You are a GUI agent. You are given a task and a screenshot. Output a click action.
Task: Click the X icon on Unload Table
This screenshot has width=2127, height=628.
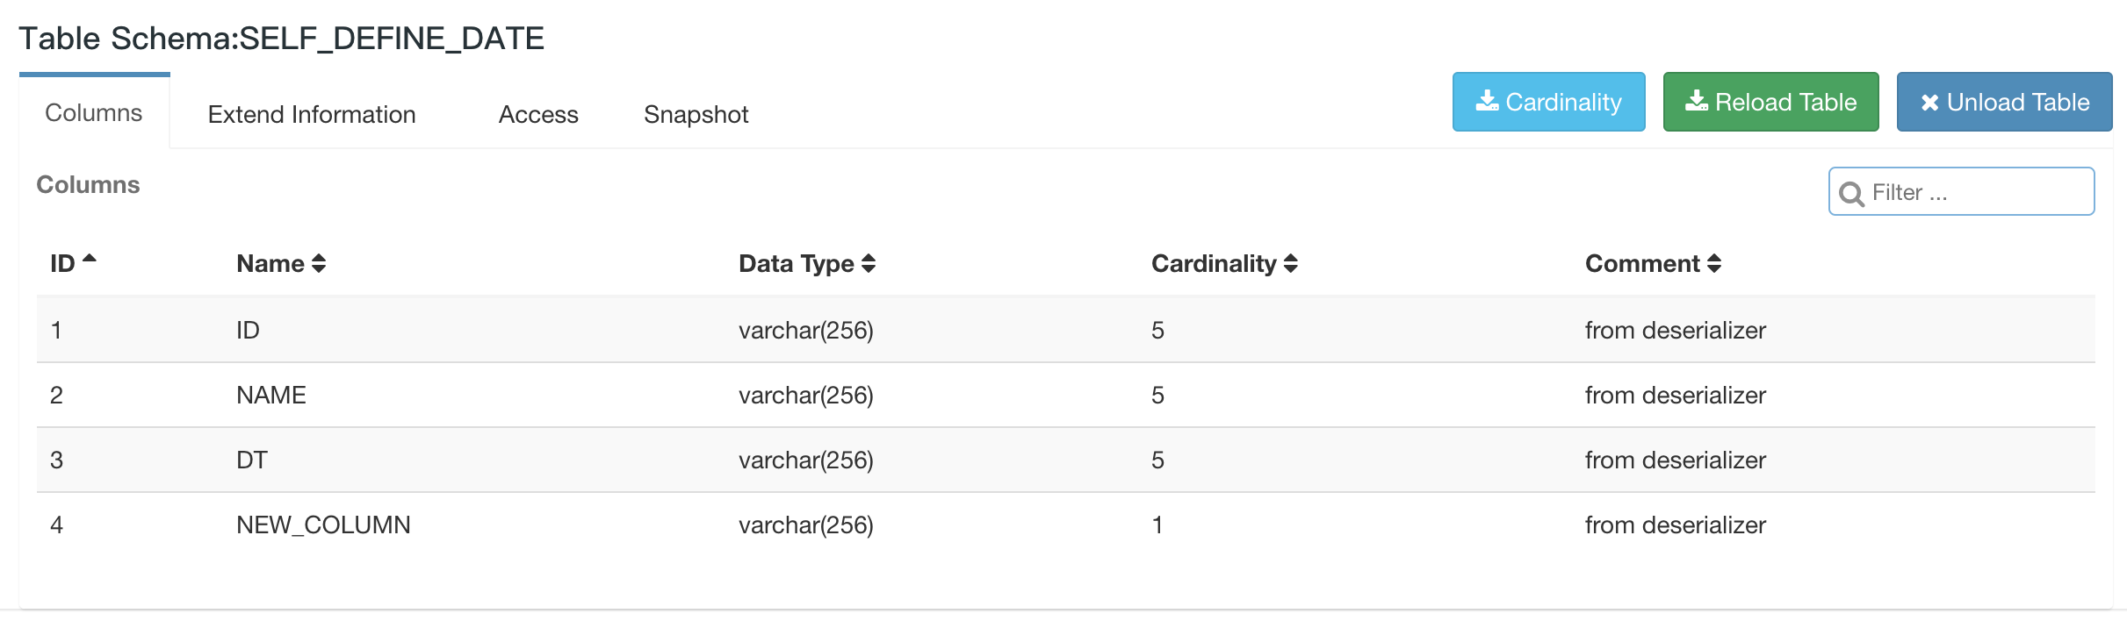click(1929, 103)
